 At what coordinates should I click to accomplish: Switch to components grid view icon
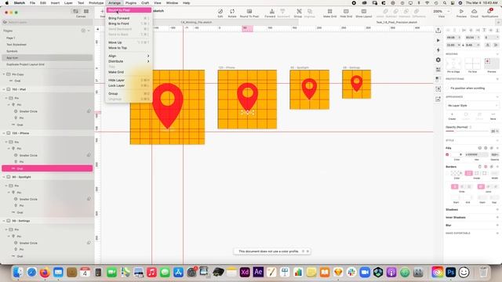[x=86, y=12]
